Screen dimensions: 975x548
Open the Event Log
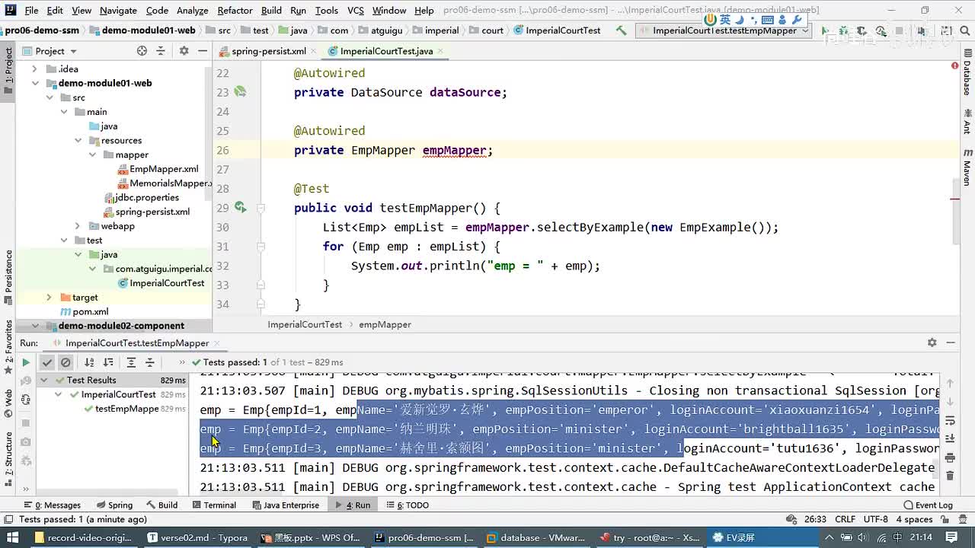(928, 505)
